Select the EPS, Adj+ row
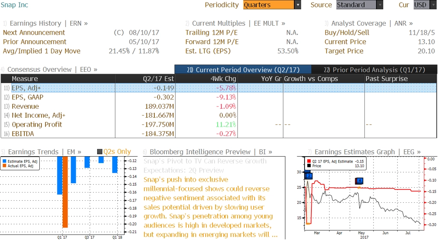This screenshot has width=438, height=240. click(x=219, y=88)
